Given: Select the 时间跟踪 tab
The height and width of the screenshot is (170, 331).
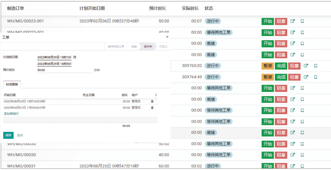Looking at the screenshot, I should [x=12, y=84].
